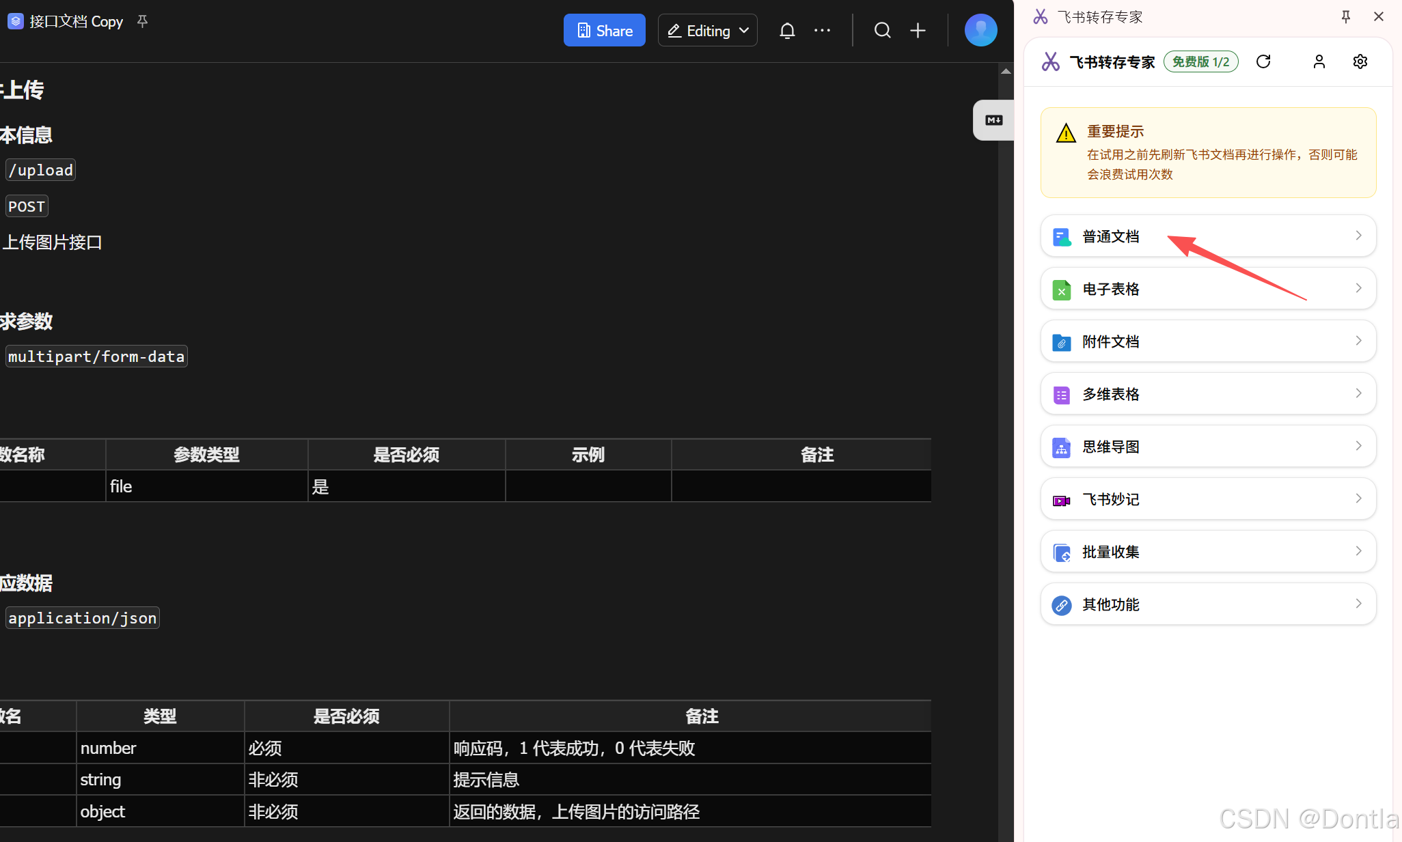Click the plus icon to create new
The image size is (1402, 842).
(x=918, y=31)
